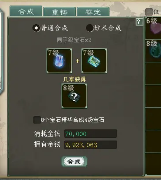Click the yellow plus sign between gems
This screenshot has height=180, width=161.
coord(77,61)
